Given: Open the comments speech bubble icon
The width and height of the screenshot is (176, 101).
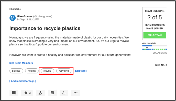Looking at the screenshot, I should (x=14, y=93).
